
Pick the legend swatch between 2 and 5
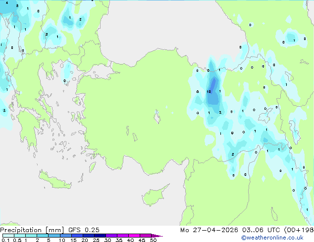tap(43, 236)
